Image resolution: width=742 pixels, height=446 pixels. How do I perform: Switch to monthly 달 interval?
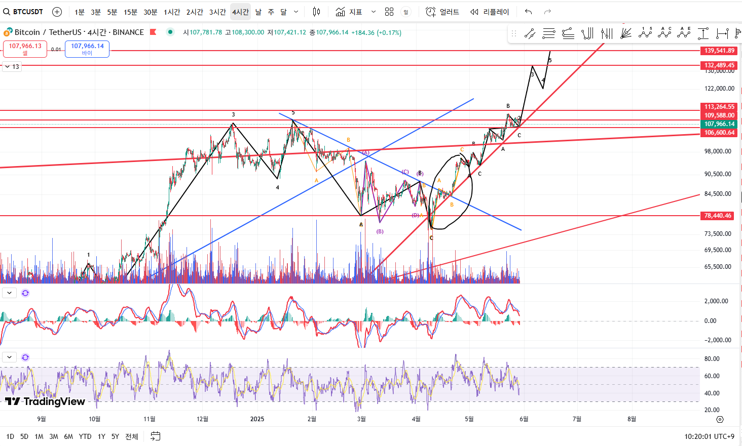coord(283,12)
